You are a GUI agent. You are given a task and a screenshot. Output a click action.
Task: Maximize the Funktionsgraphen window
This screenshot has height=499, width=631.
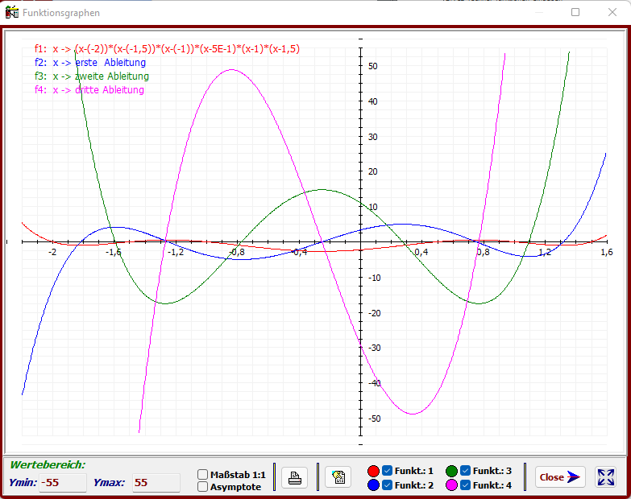click(575, 13)
